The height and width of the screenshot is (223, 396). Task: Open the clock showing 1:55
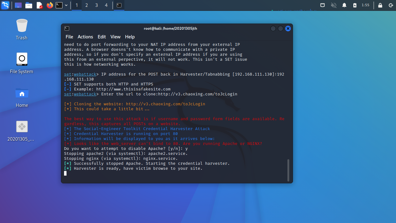[365, 5]
